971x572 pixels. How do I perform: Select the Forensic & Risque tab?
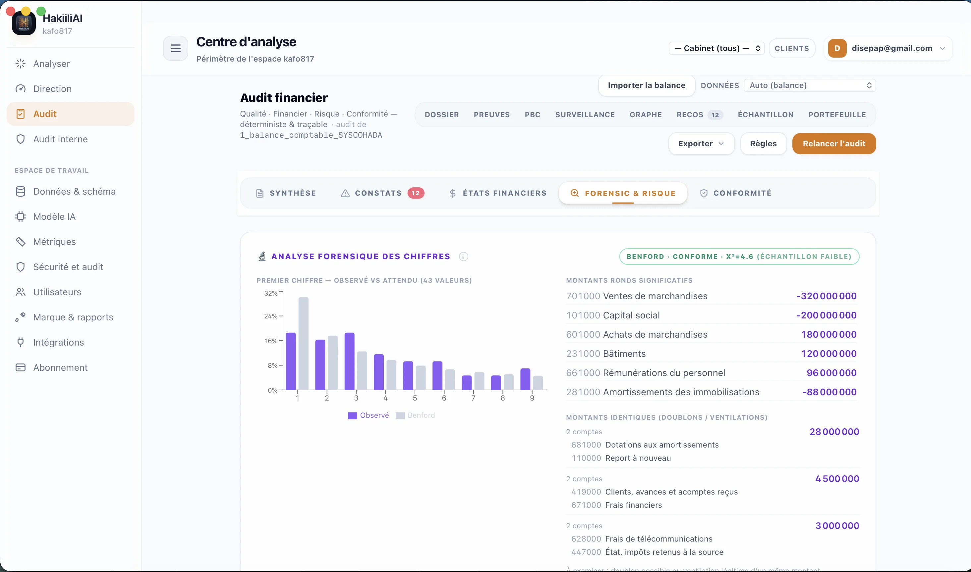(x=623, y=193)
